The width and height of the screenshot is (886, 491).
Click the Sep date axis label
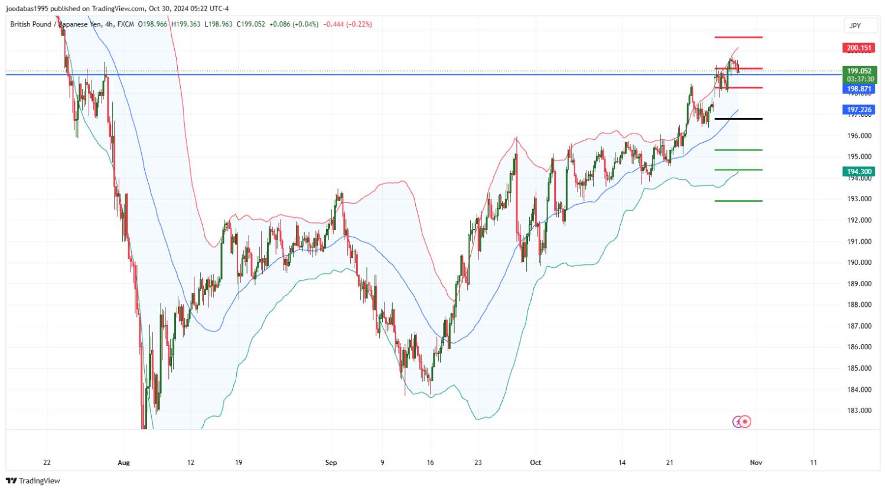331,463
